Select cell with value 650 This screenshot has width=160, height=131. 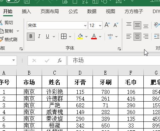[x=106, y=125]
